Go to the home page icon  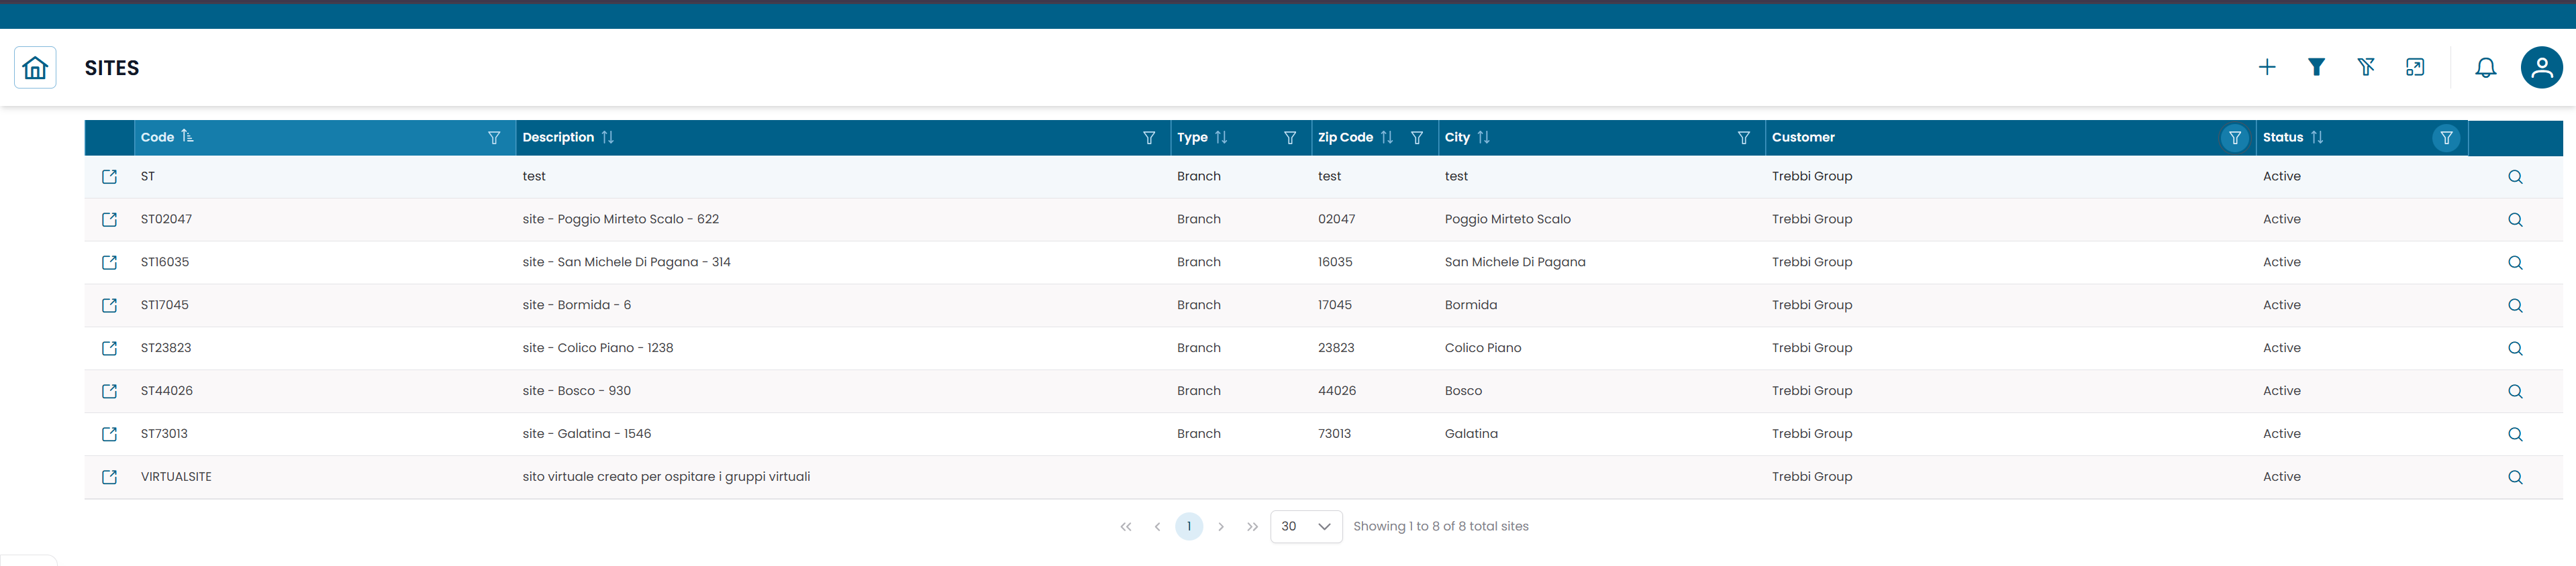click(35, 68)
